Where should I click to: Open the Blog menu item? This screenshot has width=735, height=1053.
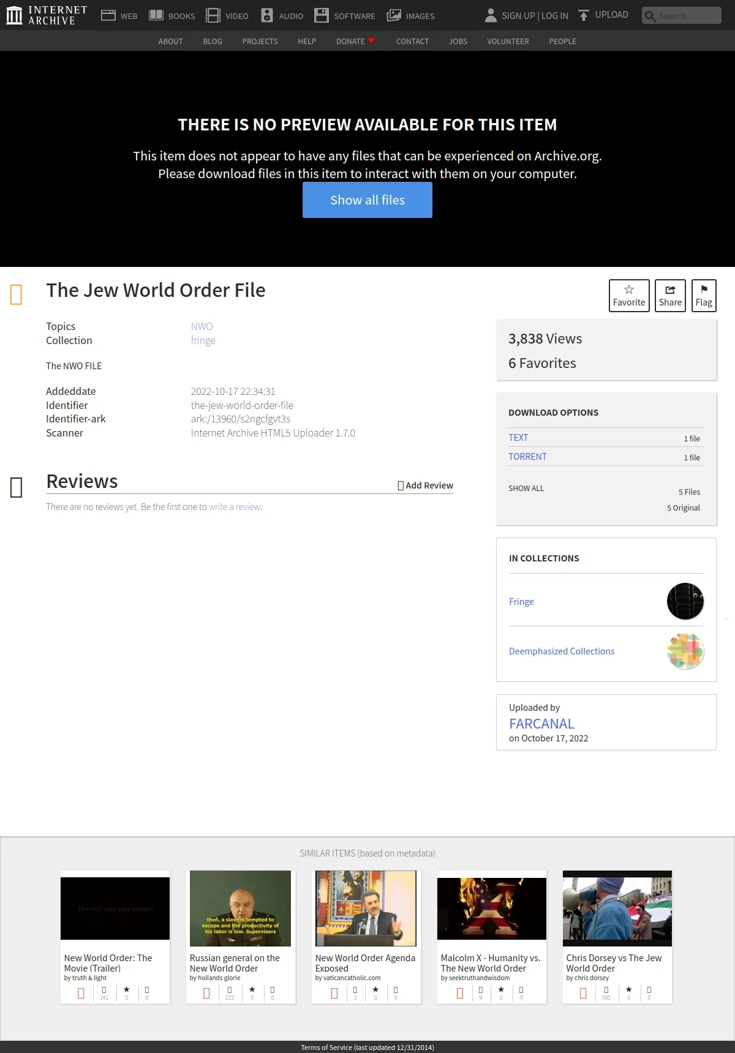coord(213,41)
